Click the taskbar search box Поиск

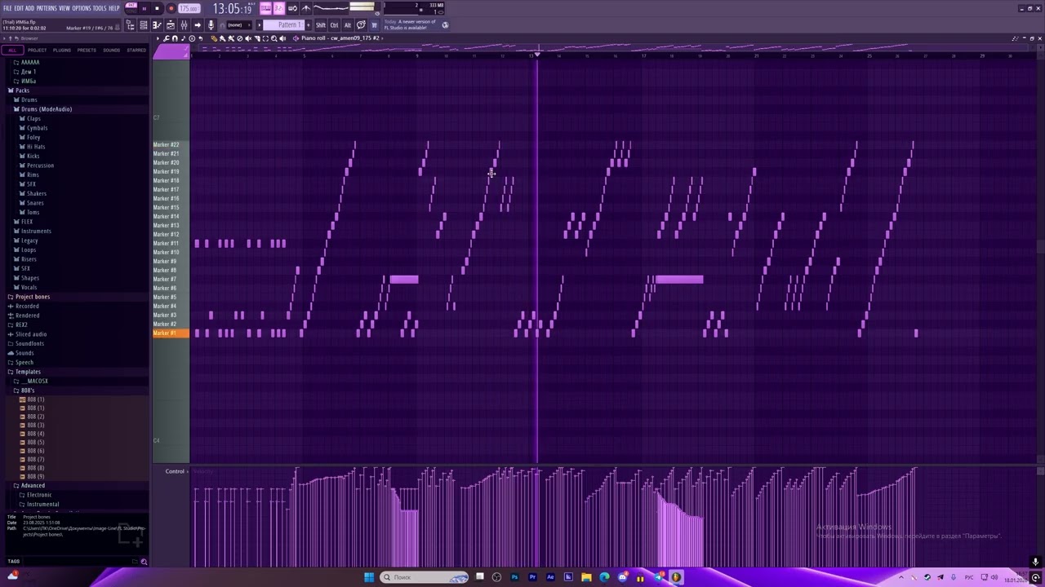pyautogui.click(x=425, y=577)
